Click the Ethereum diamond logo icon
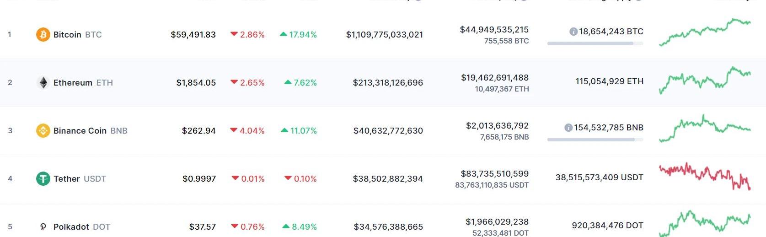This screenshot has height=237, width=766. pos(43,83)
